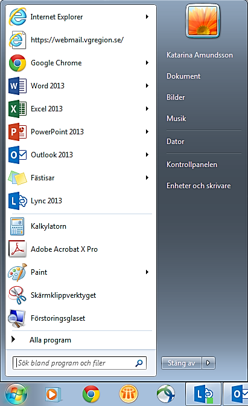Expand Outlook 2013 jump list arrow
The image size is (248, 406).
pyautogui.click(x=147, y=154)
